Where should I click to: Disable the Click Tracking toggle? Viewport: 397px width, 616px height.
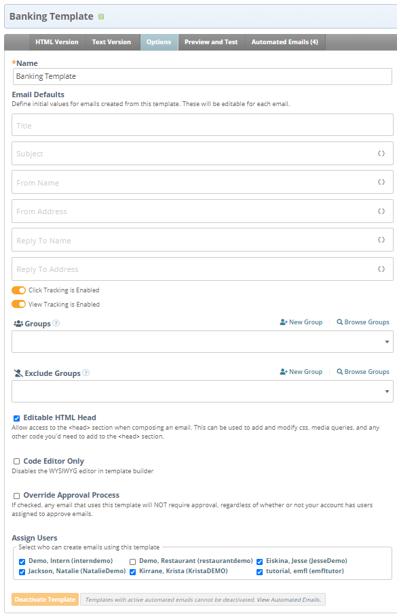click(18, 290)
